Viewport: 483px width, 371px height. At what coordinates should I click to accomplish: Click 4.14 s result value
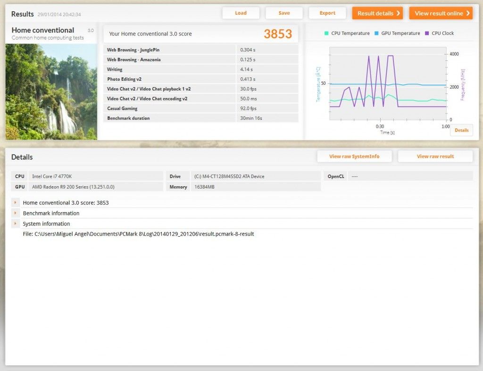(x=246, y=69)
